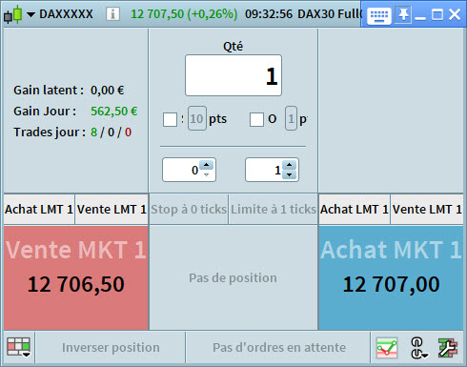This screenshot has width=467, height=367.
Task: Decrease the limit ticks spinner showing 1
Action: tap(289, 174)
